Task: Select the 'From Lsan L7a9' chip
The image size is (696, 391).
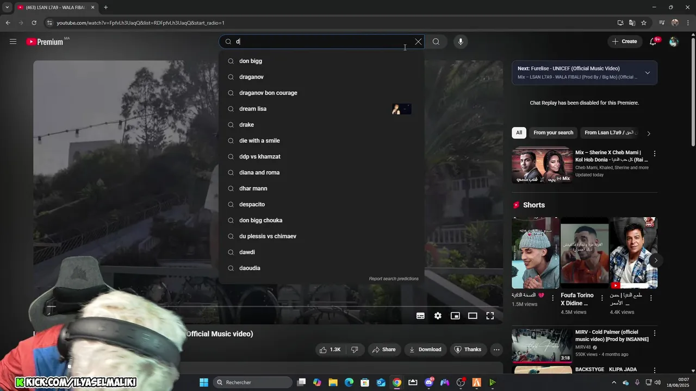Action: [609, 133]
